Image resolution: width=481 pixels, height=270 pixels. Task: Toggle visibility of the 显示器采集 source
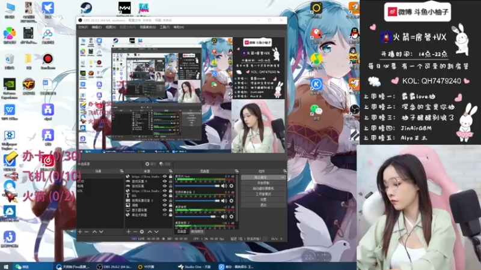pyautogui.click(x=165, y=210)
